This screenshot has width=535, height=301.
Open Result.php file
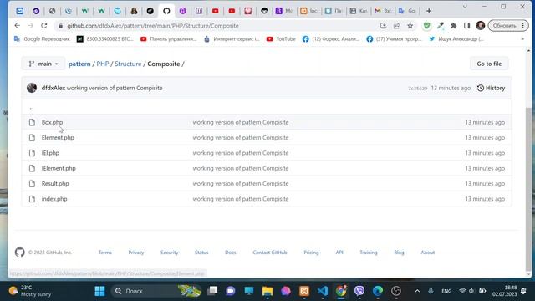coord(55,184)
